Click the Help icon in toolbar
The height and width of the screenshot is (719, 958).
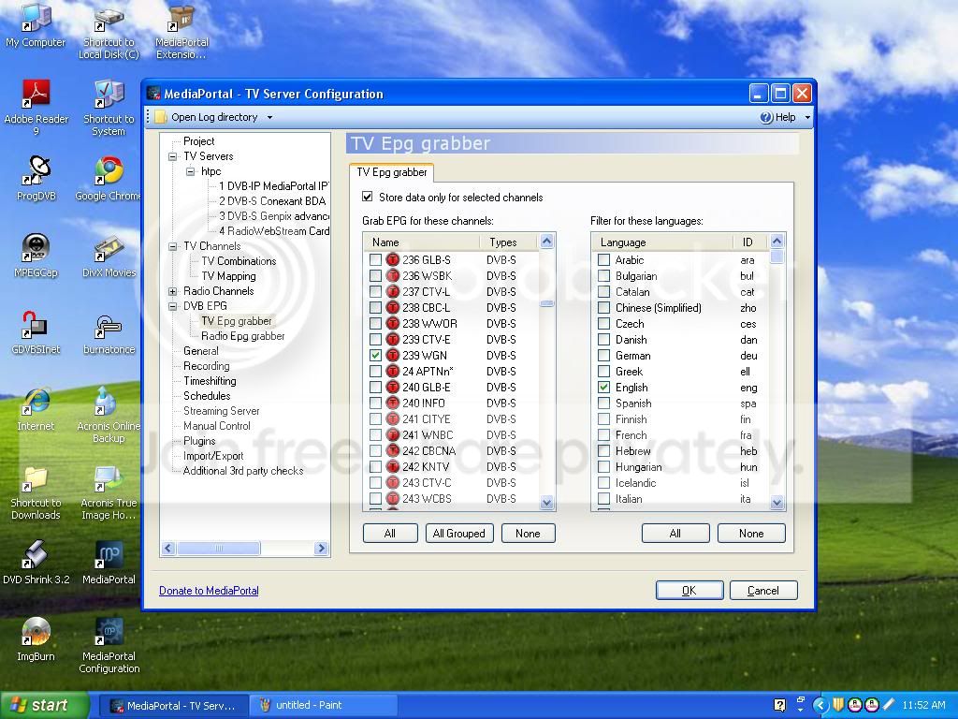(766, 117)
